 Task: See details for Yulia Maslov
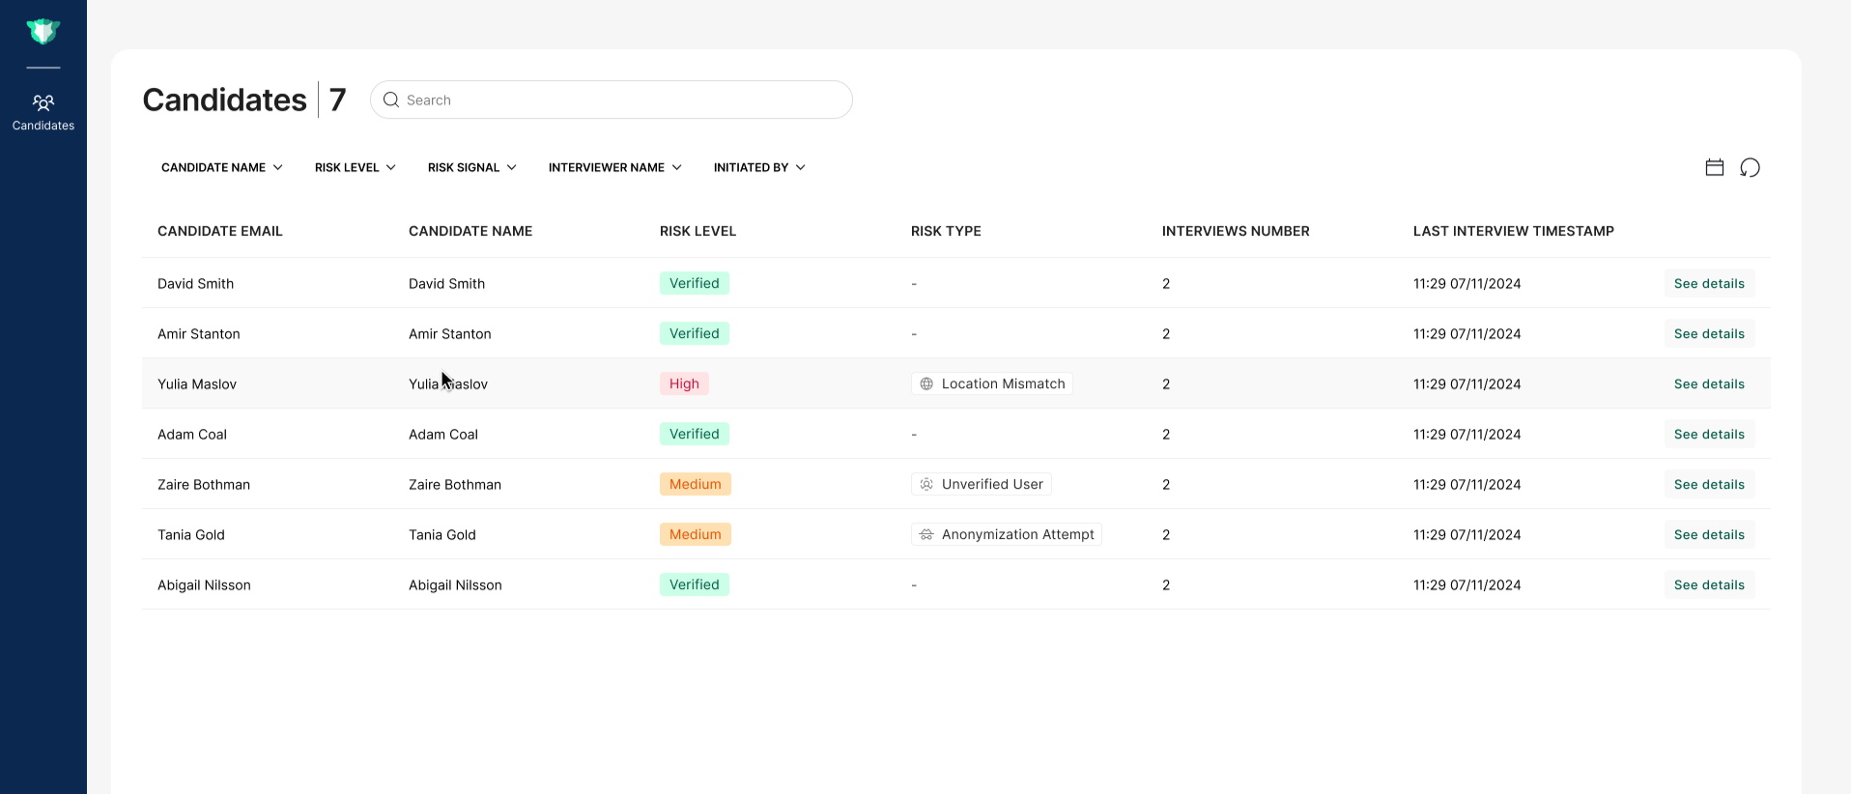tap(1709, 383)
